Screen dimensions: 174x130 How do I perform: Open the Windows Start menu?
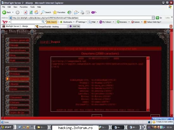[7, 127]
